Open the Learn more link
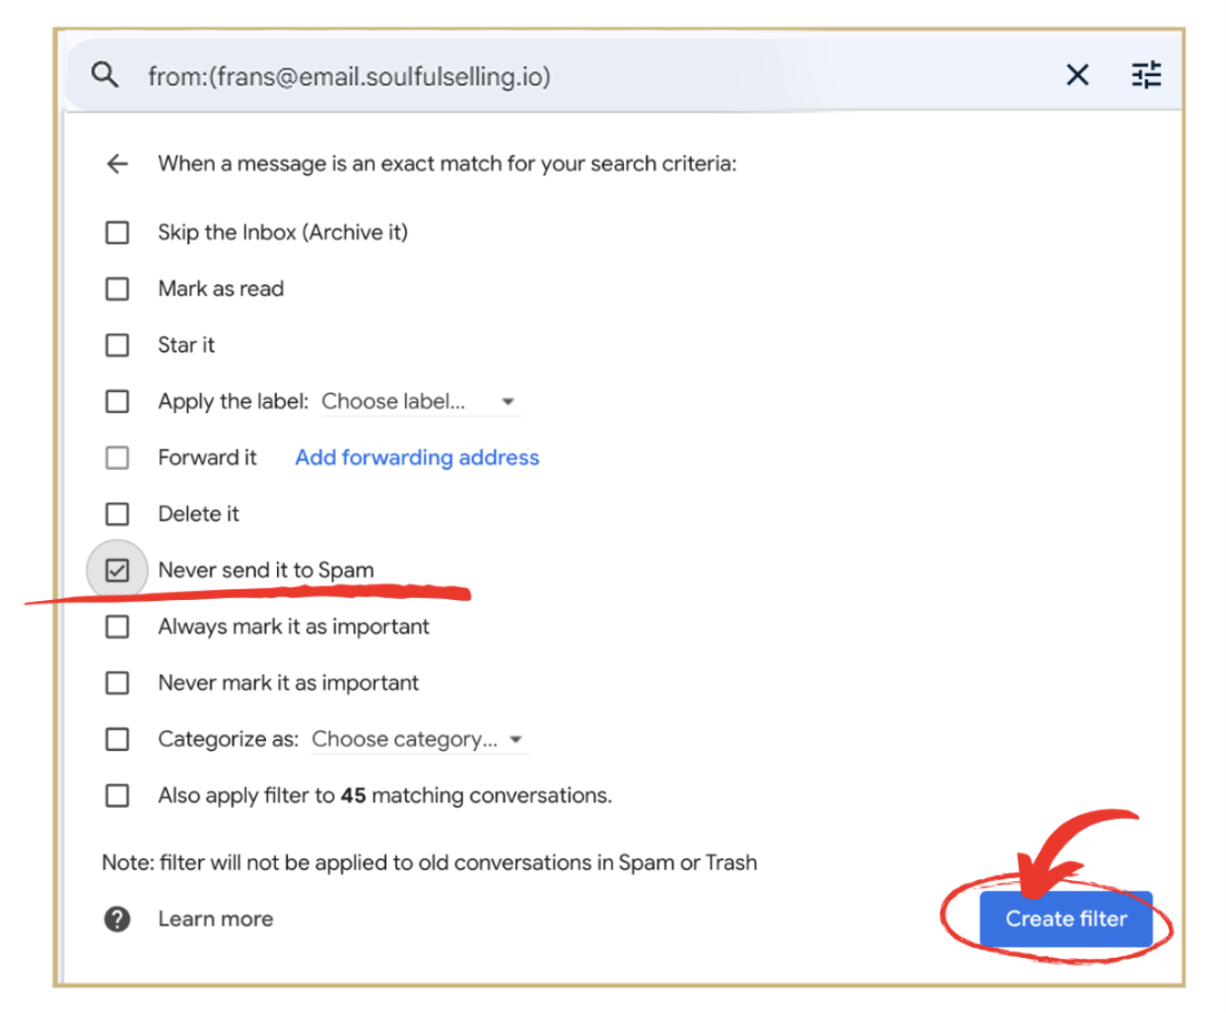Viewport: 1226px width, 1013px height. (x=216, y=919)
